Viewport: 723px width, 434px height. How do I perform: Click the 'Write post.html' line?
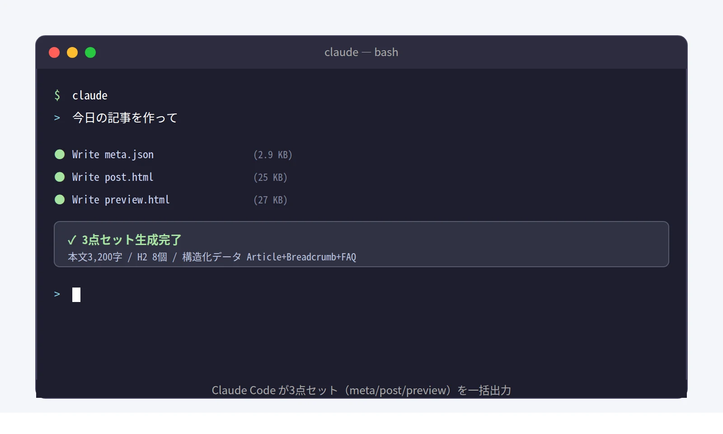[113, 177]
